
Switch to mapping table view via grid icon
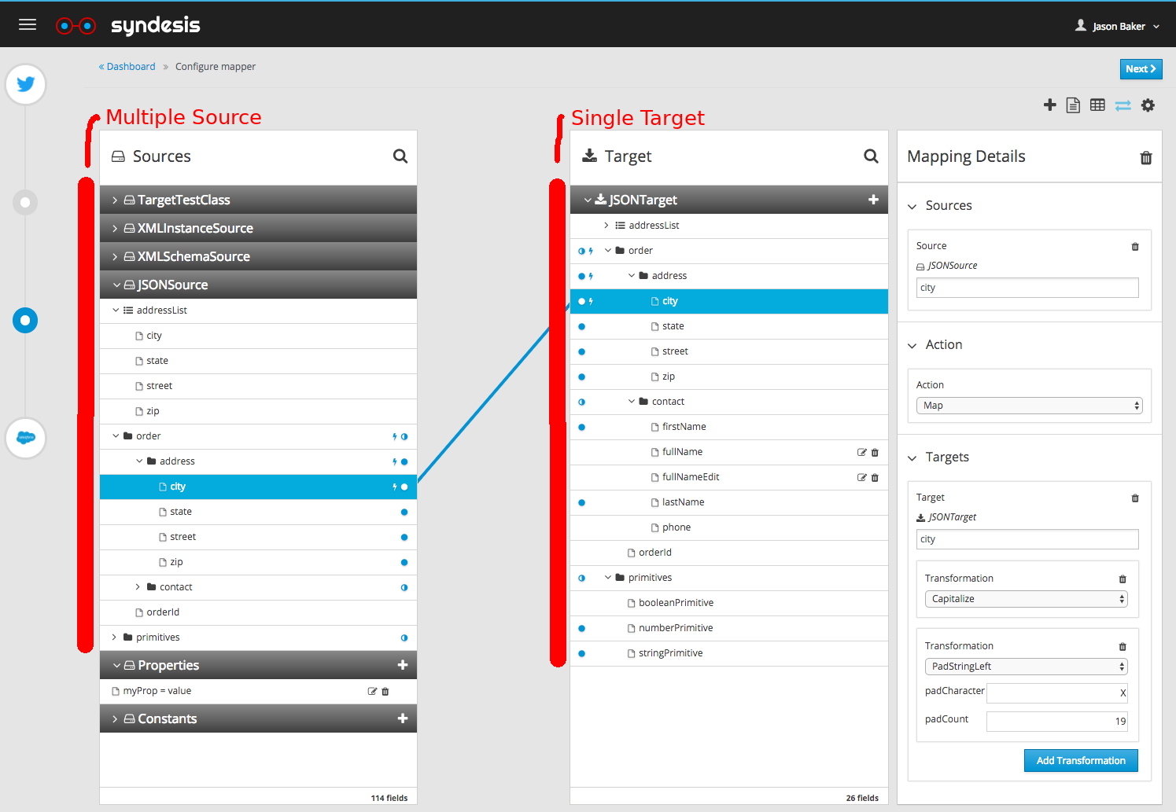[x=1097, y=105]
